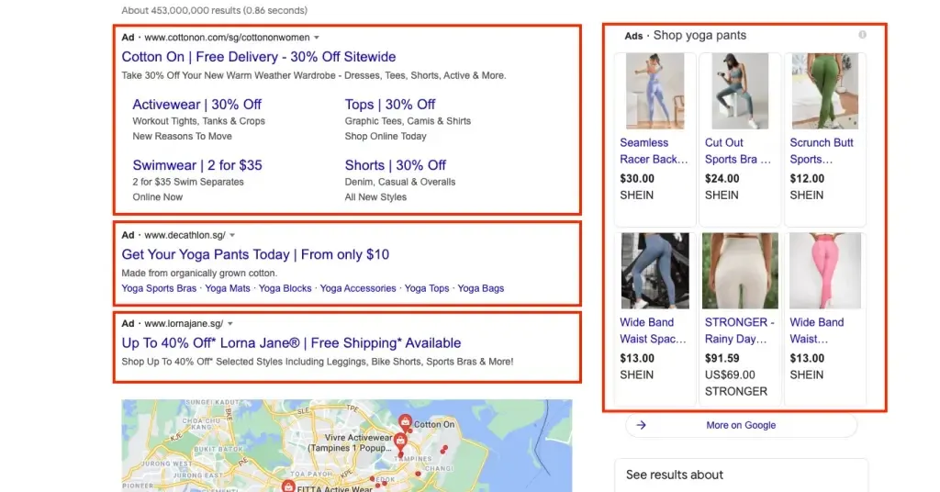
Task: Click the Seamless Racer Back product title
Action: (x=654, y=151)
